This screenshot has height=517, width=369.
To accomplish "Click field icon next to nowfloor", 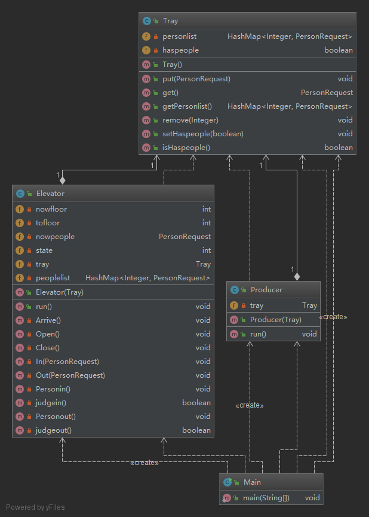I will pyautogui.click(x=20, y=209).
